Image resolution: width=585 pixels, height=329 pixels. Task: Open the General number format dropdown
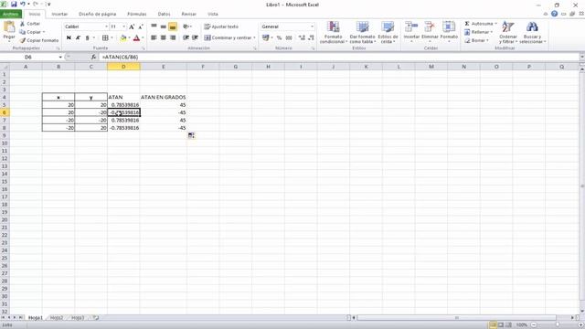[312, 27]
